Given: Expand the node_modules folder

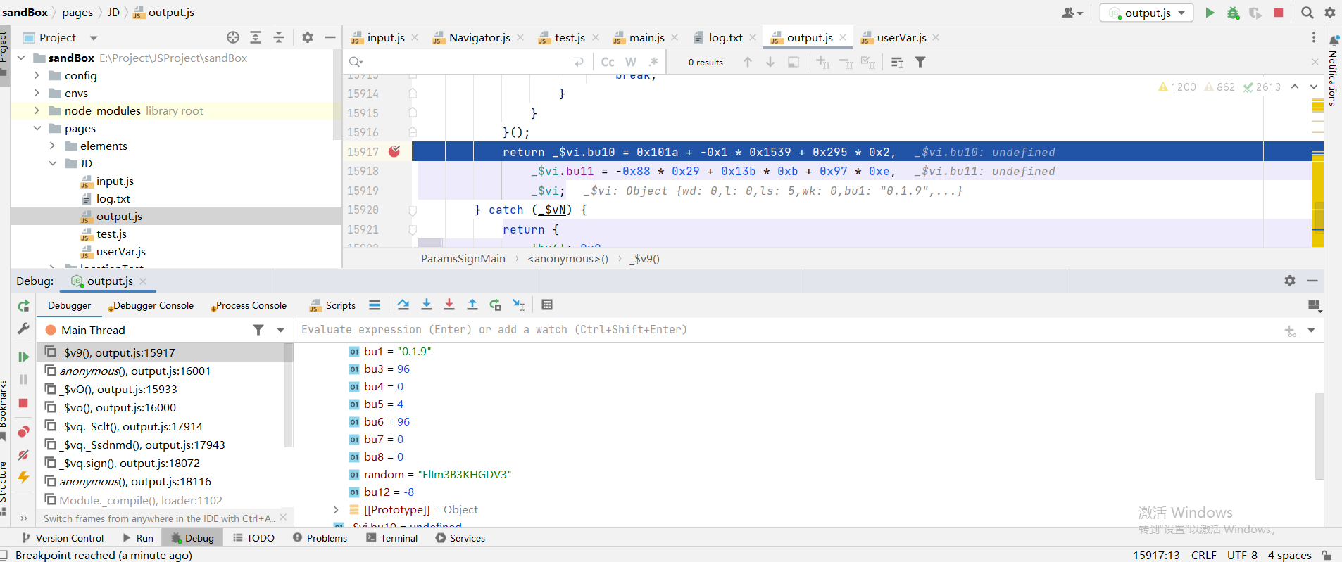Looking at the screenshot, I should (37, 110).
